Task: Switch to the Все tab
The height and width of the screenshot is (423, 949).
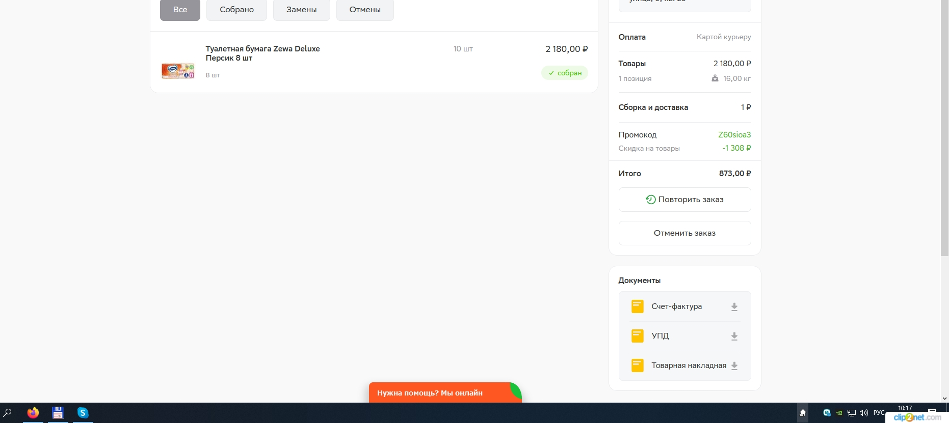Action: pyautogui.click(x=180, y=10)
